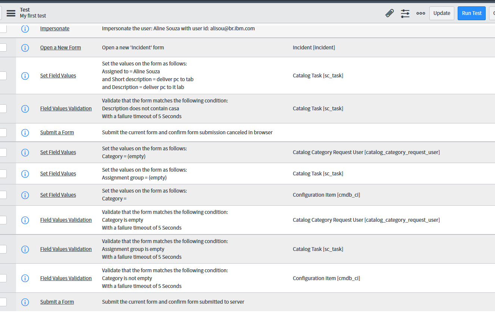Click info icon for the Configuration Item Set Field Values step
This screenshot has height=316, width=495.
[25, 195]
